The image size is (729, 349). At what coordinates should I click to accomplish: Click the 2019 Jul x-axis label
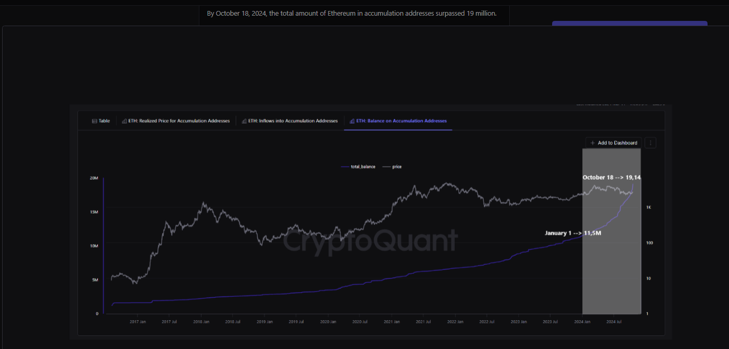296,322
